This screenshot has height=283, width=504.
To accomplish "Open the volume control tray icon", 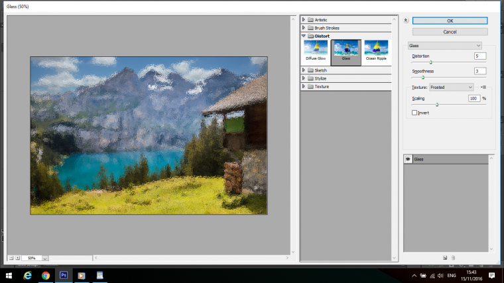I will (441, 276).
